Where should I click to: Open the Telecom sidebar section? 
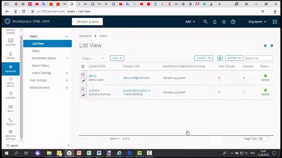11,122
